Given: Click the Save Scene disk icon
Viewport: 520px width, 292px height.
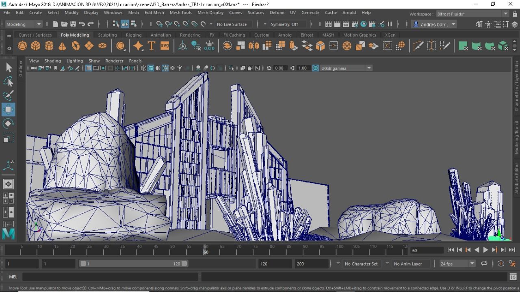Looking at the screenshot, I should pos(73,24).
